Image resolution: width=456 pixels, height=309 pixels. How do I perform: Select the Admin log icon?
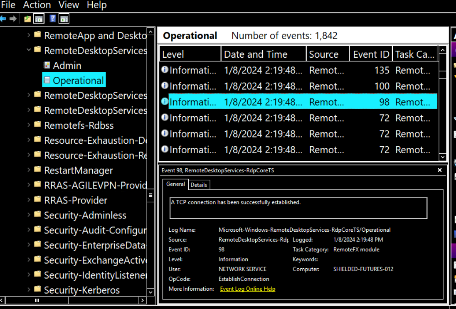tap(47, 65)
